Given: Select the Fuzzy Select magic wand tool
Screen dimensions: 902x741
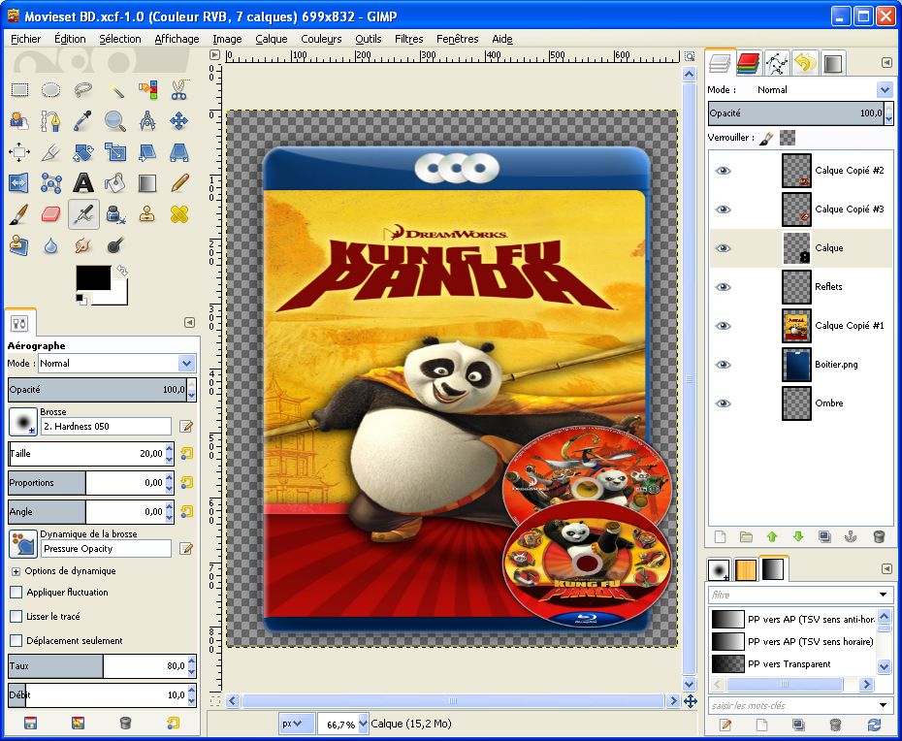Looking at the screenshot, I should tap(115, 90).
